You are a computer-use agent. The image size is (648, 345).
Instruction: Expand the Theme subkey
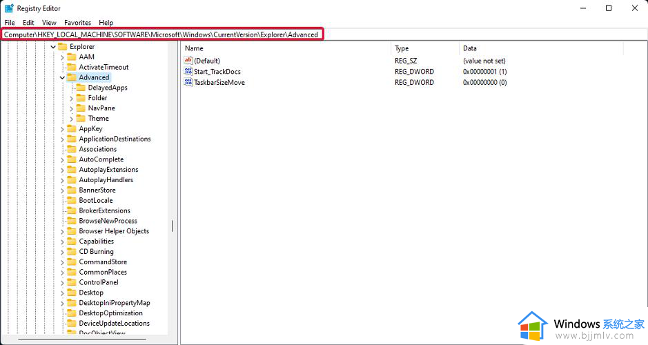coord(72,119)
